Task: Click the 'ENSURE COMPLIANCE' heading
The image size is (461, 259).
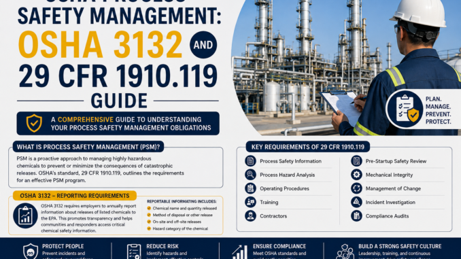Action: coord(279,246)
